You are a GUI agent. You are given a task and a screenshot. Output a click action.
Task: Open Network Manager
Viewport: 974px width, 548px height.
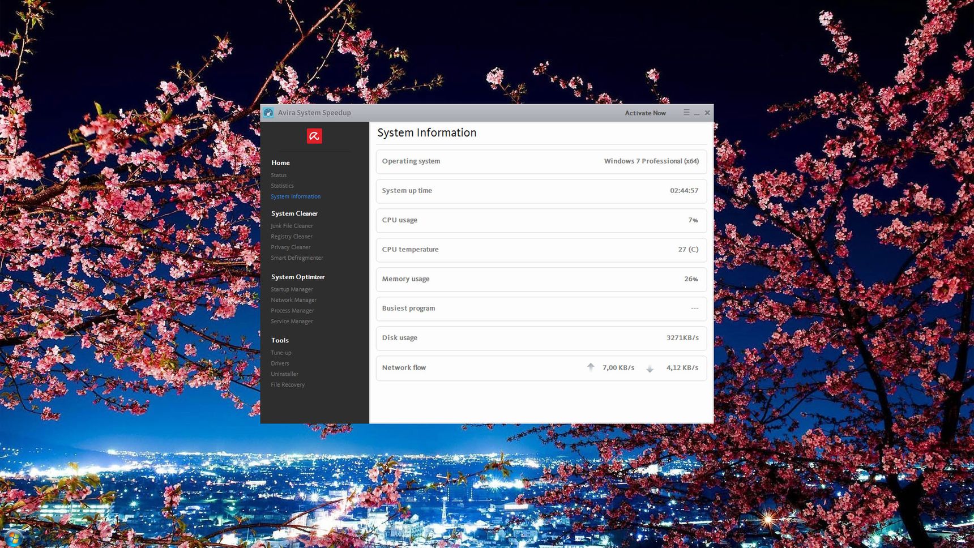(293, 300)
